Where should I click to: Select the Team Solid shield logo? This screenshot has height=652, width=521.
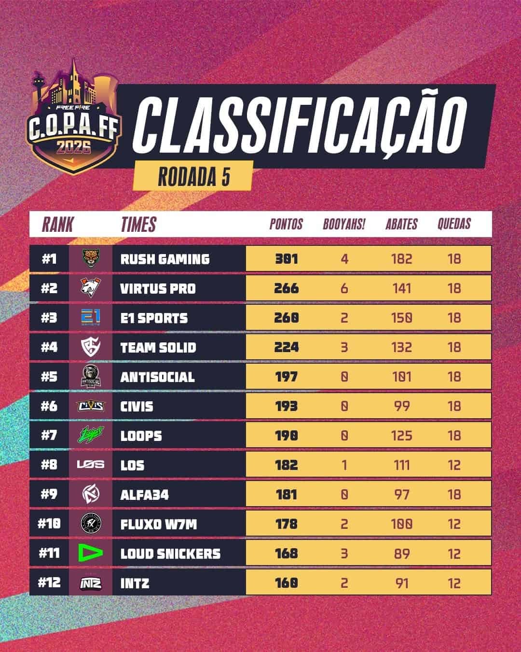90,347
